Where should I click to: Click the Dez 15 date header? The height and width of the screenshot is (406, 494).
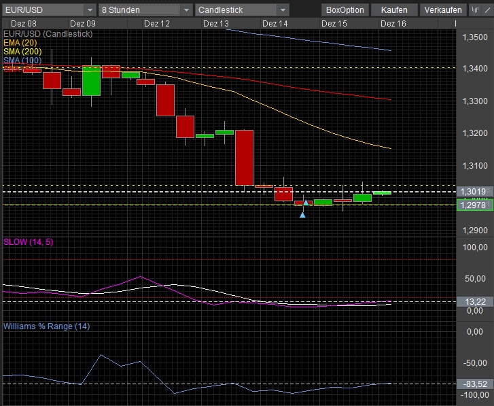tap(334, 24)
